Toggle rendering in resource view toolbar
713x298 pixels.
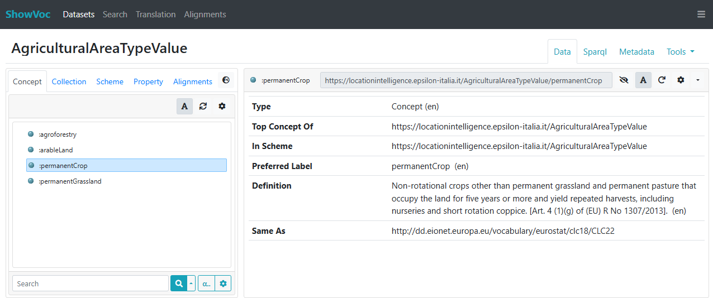pos(643,80)
